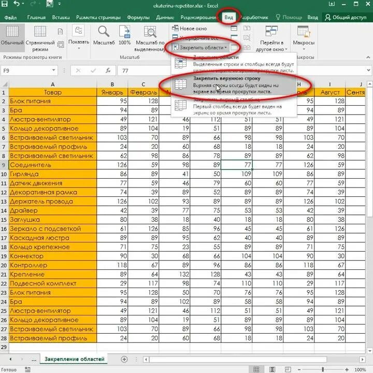Click the Перейти в другое окно icon

pyautogui.click(x=271, y=31)
